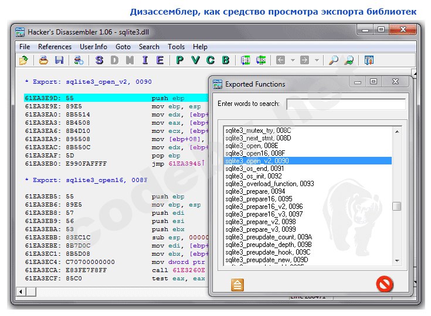Click the exports list scroll-up arrow
The width and height of the screenshot is (431, 316).
[397, 132]
